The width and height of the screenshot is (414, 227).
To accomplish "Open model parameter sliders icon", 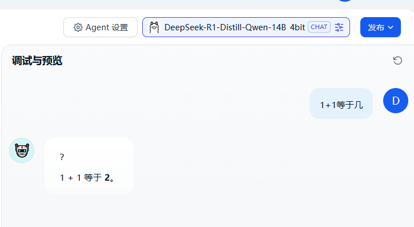I will coord(339,27).
